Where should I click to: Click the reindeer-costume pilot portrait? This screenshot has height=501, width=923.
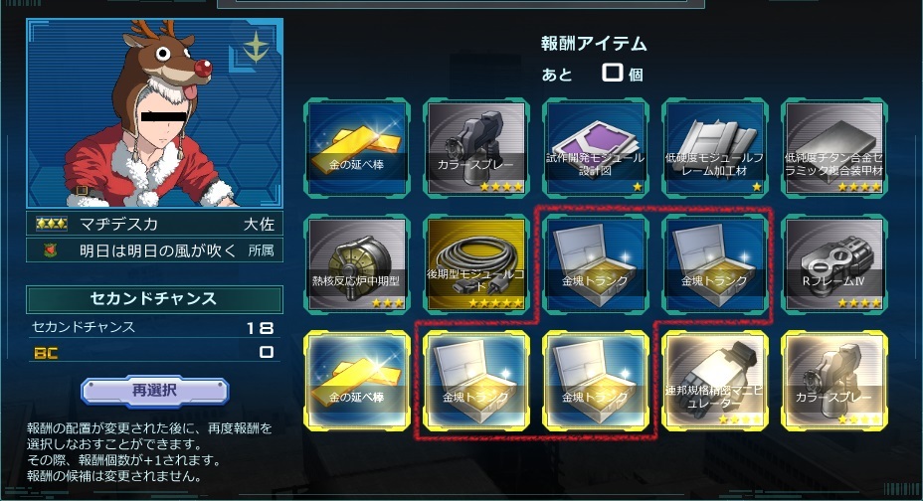[x=155, y=113]
